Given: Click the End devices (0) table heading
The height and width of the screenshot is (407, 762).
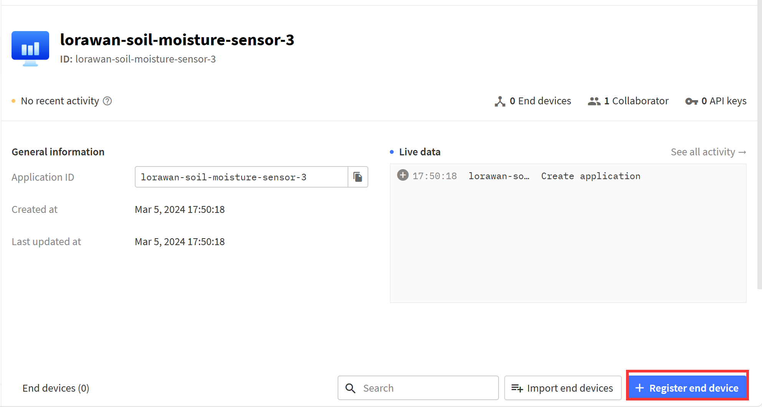Looking at the screenshot, I should [56, 388].
